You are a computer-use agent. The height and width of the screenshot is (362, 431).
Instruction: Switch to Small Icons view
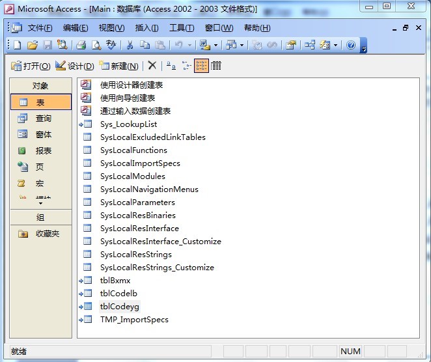pyautogui.click(x=186, y=66)
